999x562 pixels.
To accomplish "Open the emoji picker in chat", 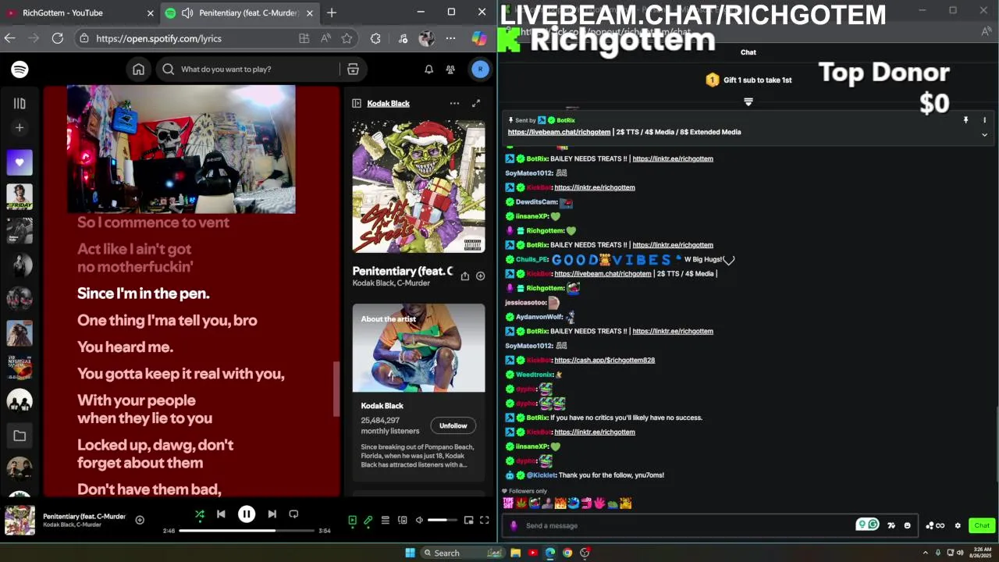I will pyautogui.click(x=907, y=525).
